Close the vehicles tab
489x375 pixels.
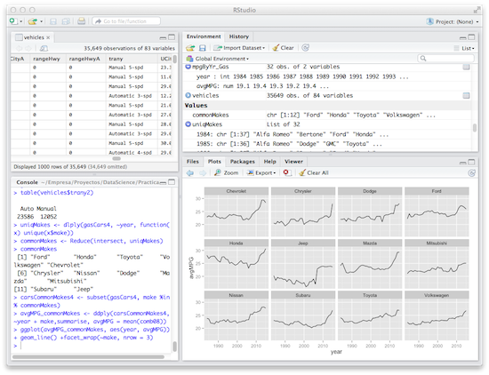48,37
